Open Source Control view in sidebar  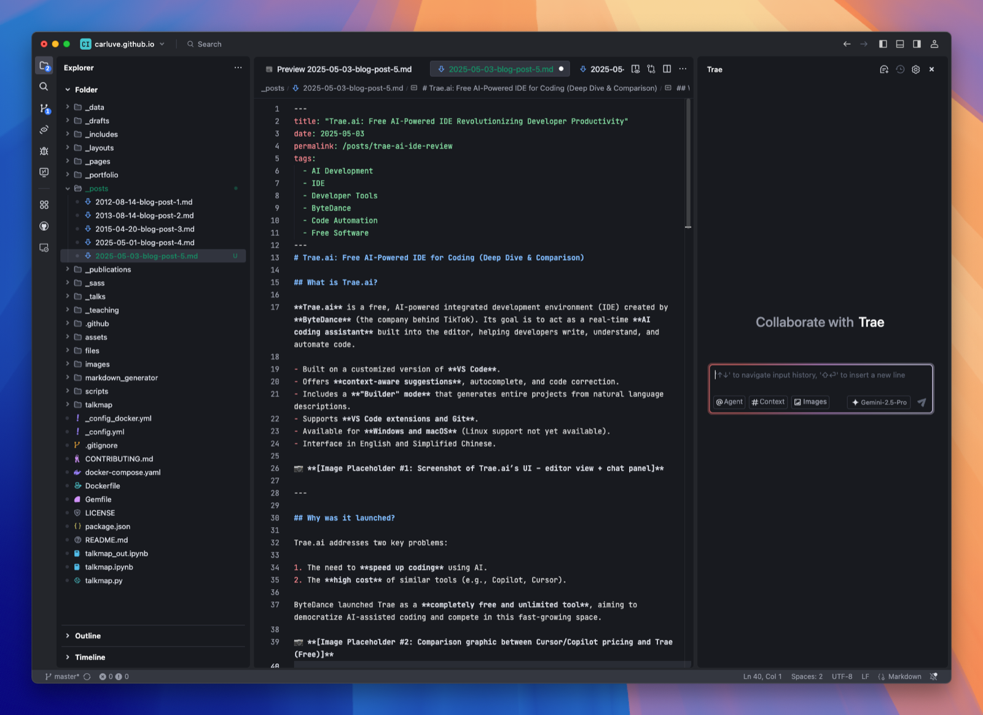(x=44, y=109)
